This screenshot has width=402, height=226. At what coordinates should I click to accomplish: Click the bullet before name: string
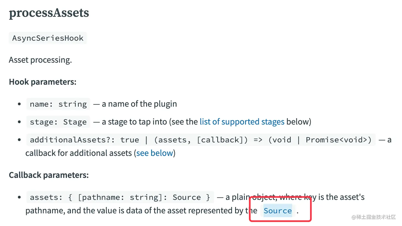coord(19,104)
